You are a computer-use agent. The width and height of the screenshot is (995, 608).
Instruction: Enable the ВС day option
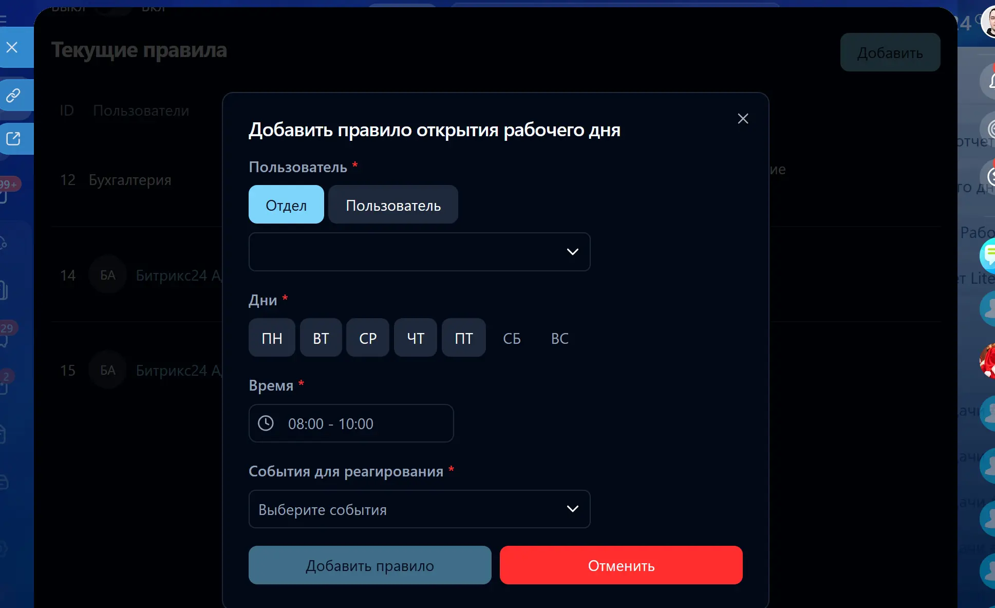coord(559,338)
